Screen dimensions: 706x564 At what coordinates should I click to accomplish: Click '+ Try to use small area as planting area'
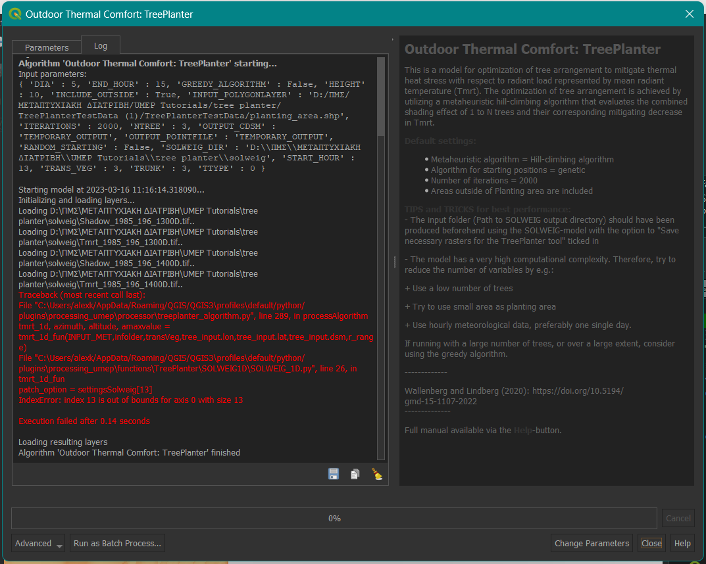480,307
